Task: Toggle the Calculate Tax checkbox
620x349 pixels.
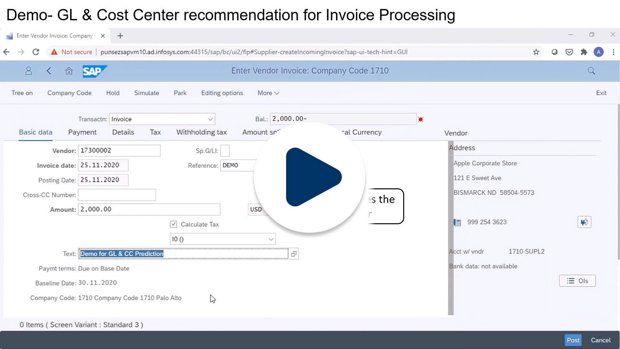Action: (x=173, y=224)
